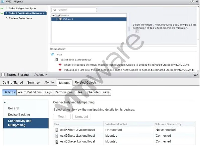Open the Tags sub-tab
200x146 pixels.
click(x=48, y=92)
